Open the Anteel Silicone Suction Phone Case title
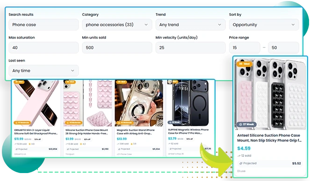This screenshot has height=181, width=310. [269, 138]
